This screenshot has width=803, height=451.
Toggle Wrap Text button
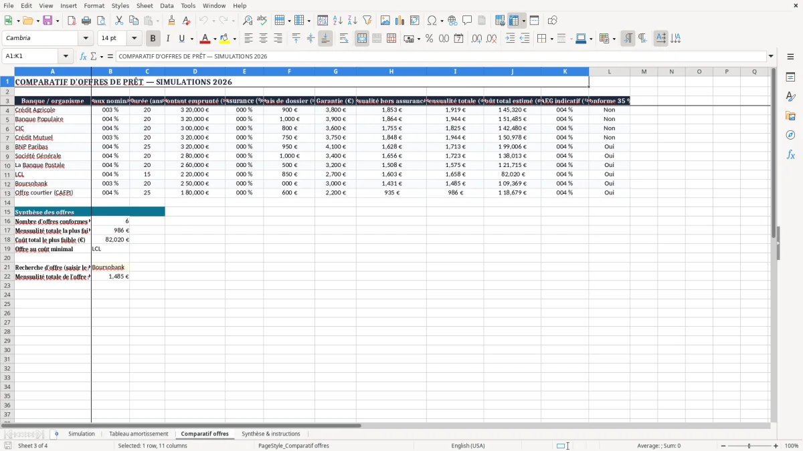pyautogui.click(x=344, y=39)
